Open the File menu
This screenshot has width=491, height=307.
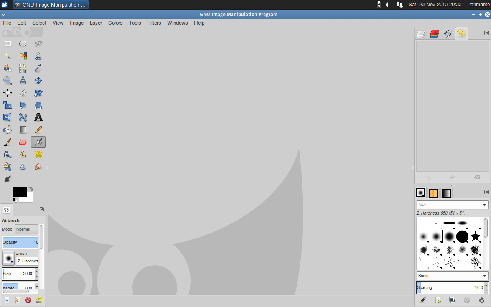7,23
